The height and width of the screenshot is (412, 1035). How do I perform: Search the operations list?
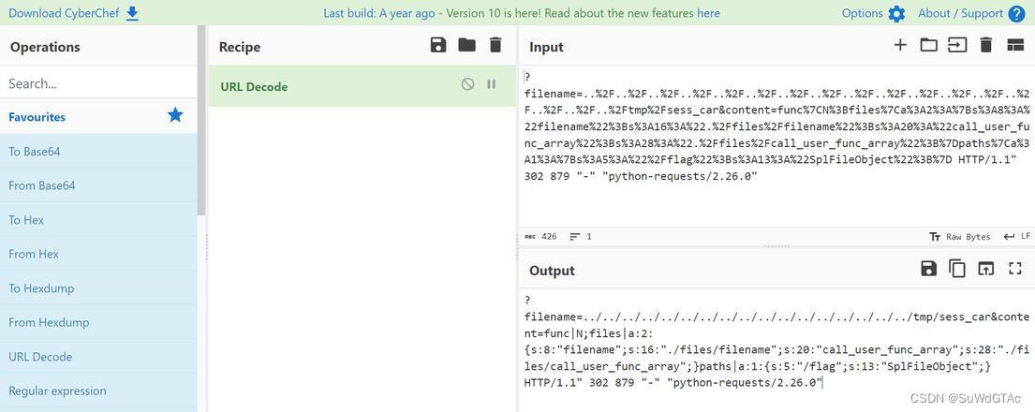tap(98, 83)
